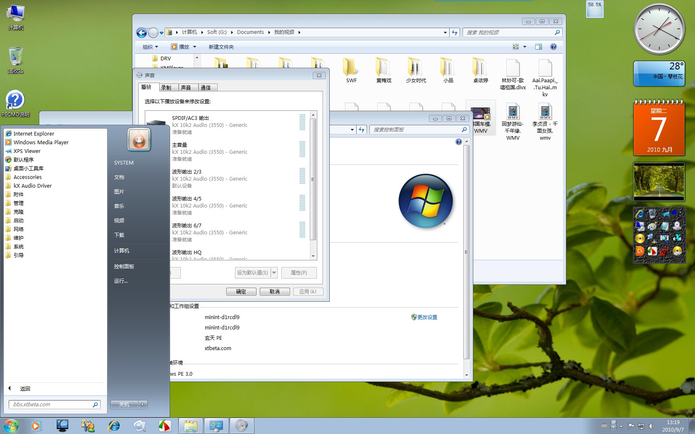Open 运行... from the Start menu

[x=121, y=281]
